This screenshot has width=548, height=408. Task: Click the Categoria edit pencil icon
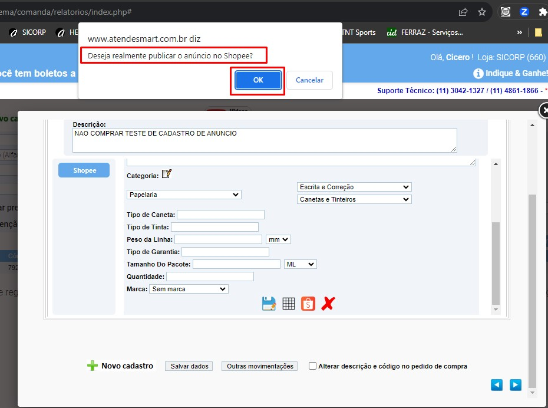pyautogui.click(x=167, y=174)
